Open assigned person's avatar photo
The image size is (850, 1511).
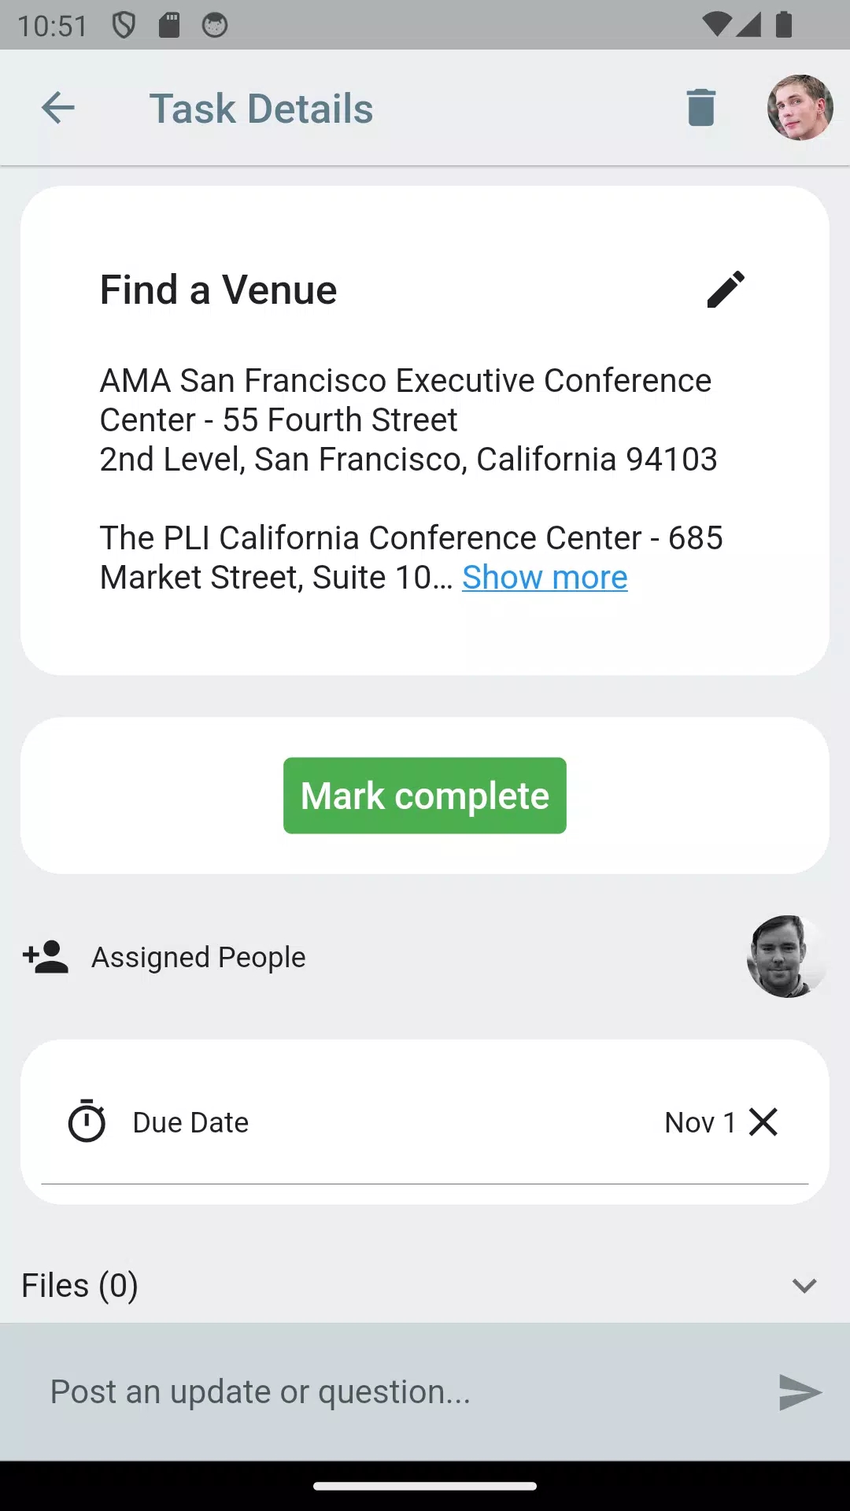(x=787, y=957)
